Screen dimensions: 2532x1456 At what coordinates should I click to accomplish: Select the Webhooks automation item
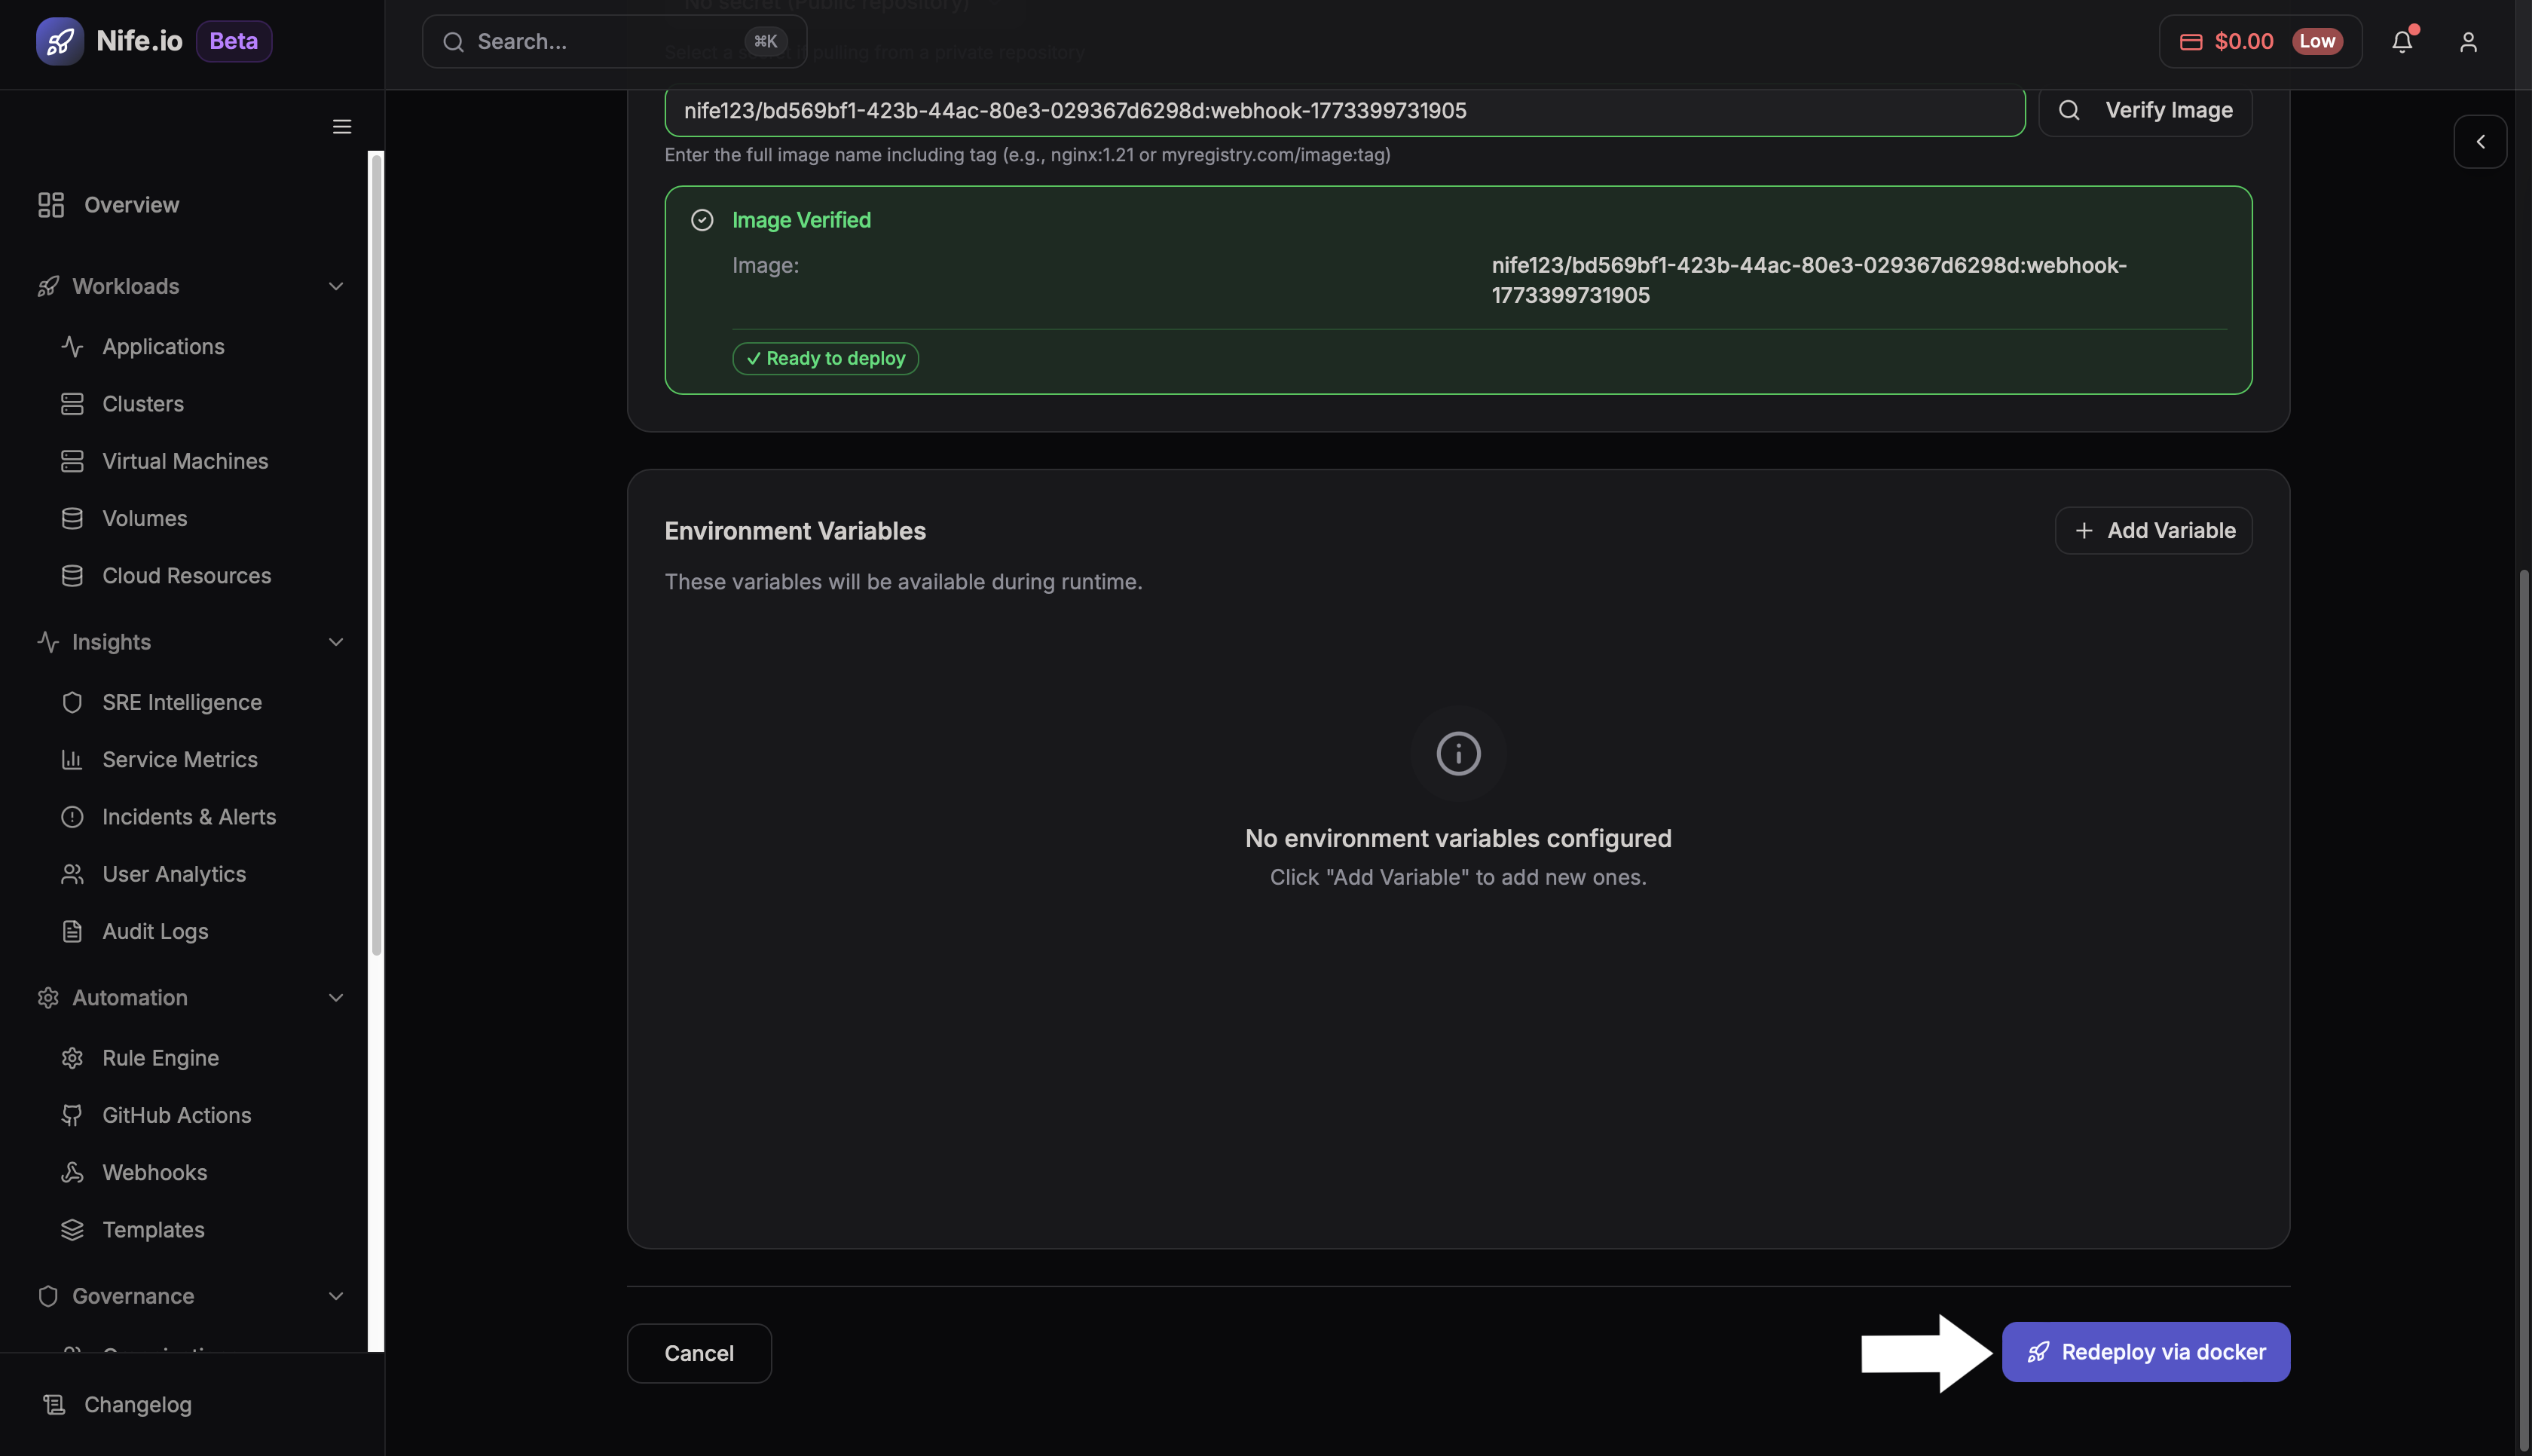(x=156, y=1172)
